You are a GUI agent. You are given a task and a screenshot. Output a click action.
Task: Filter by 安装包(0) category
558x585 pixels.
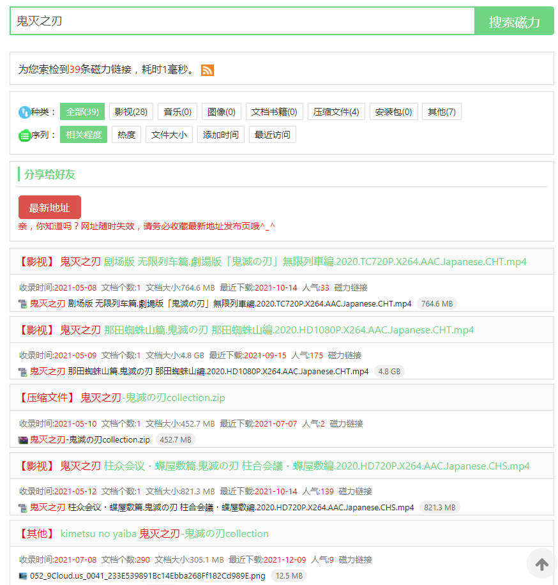click(x=393, y=112)
